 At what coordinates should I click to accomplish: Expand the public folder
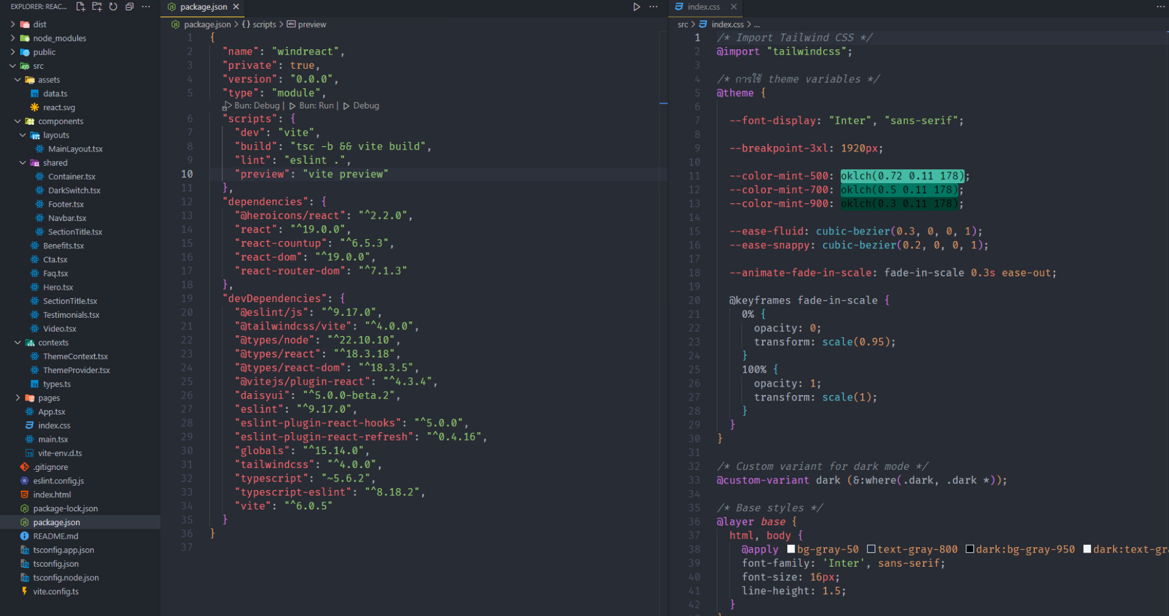[13, 52]
